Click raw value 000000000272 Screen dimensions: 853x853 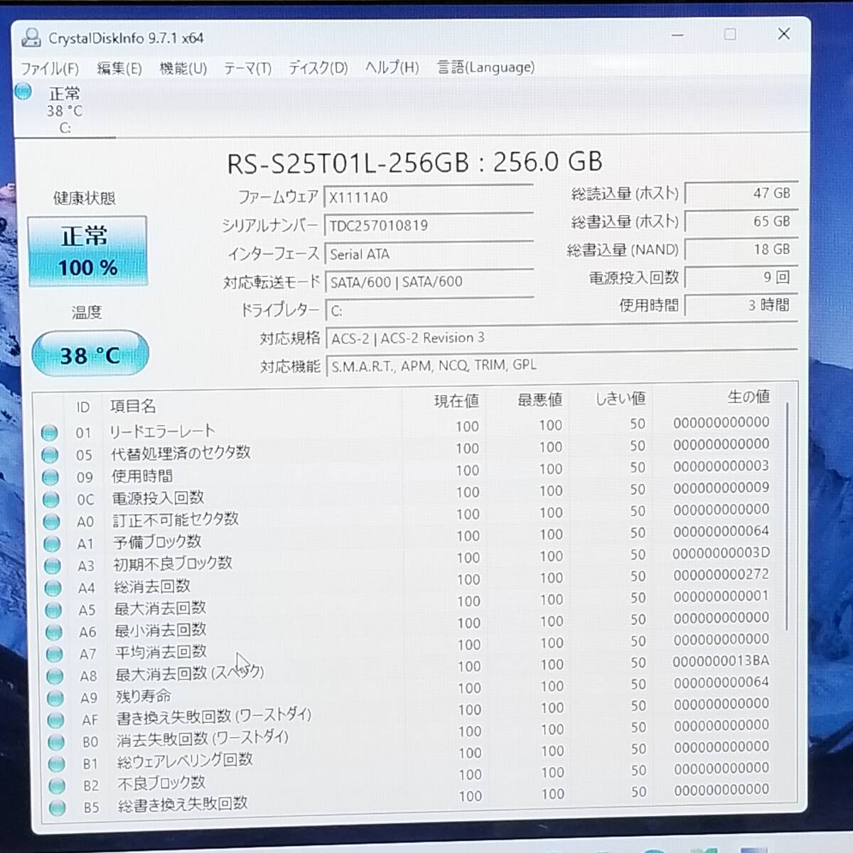tap(721, 574)
